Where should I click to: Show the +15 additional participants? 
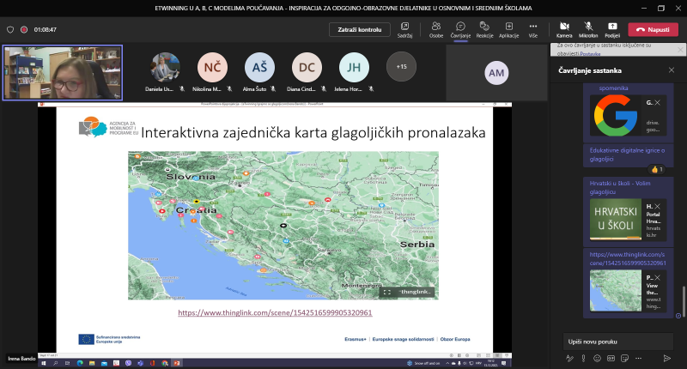pos(401,66)
